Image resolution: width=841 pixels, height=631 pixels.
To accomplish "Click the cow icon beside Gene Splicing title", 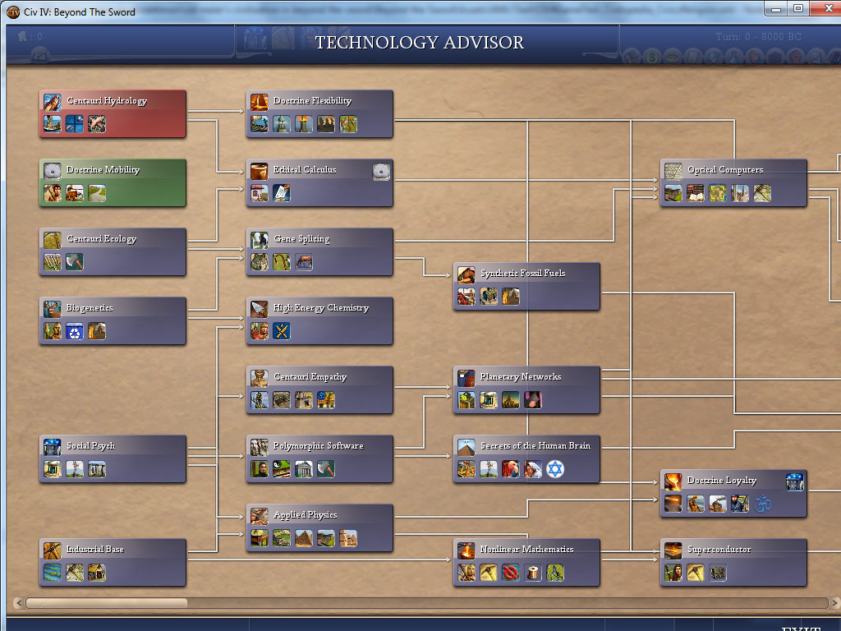I will point(260,240).
